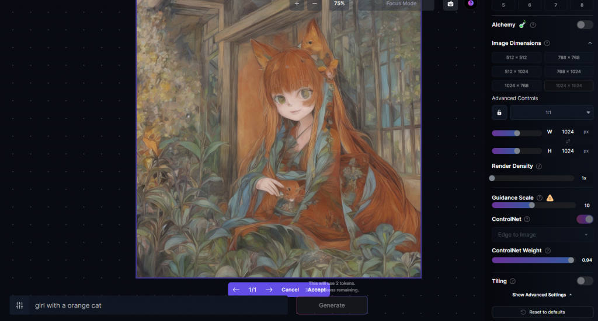
Task: Adjust the ControlNet Weight slider
Action: coord(533,260)
